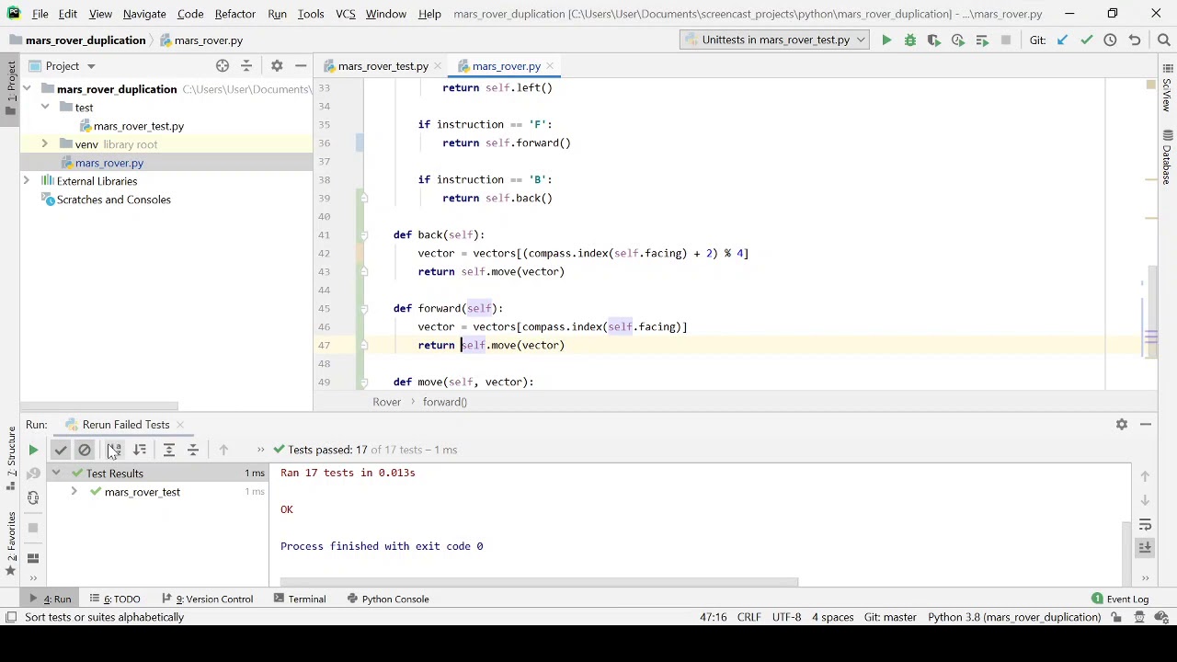This screenshot has height=662, width=1177.
Task: Open Search Everywhere magnifier icon
Action: tap(1163, 40)
